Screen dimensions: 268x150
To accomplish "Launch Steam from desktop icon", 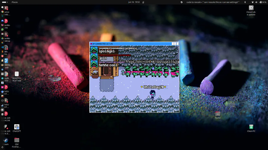I will point(5,141).
